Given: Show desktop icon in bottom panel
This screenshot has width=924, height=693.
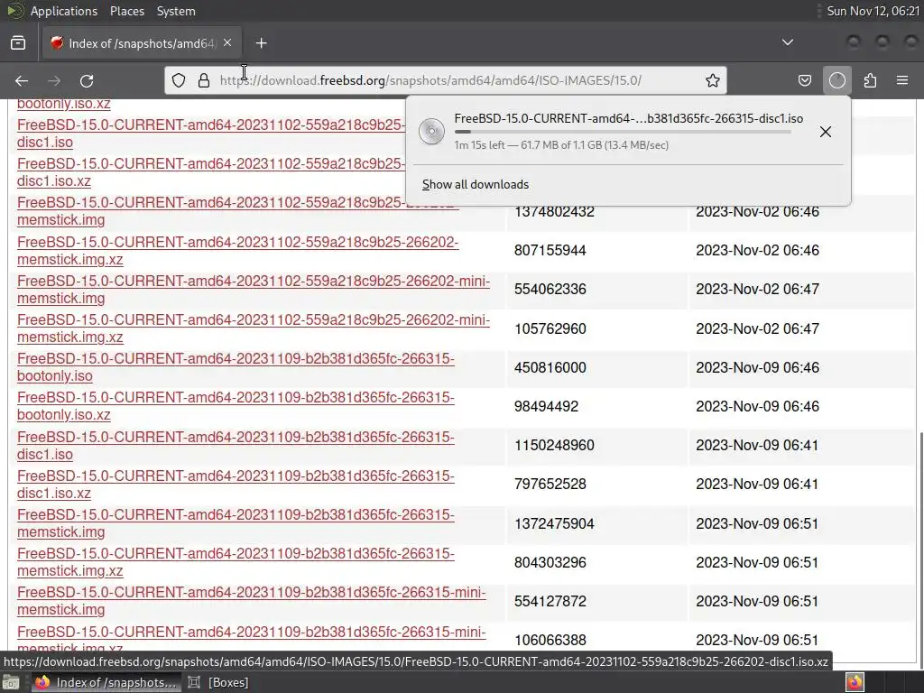Looking at the screenshot, I should click(x=11, y=682).
